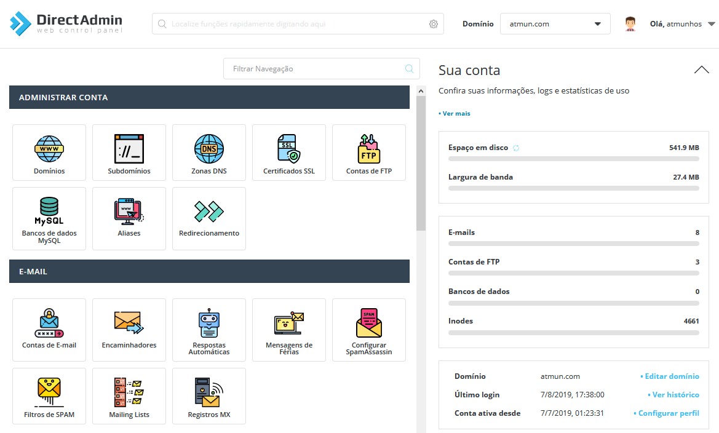Click the Espaço em disco usage bar
This screenshot has height=433, width=719.
coord(574,159)
